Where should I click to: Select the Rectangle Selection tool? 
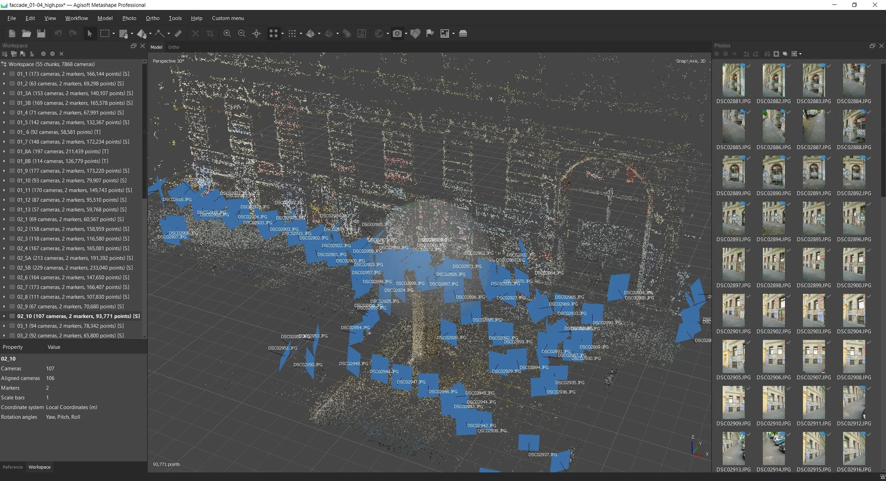(x=105, y=33)
